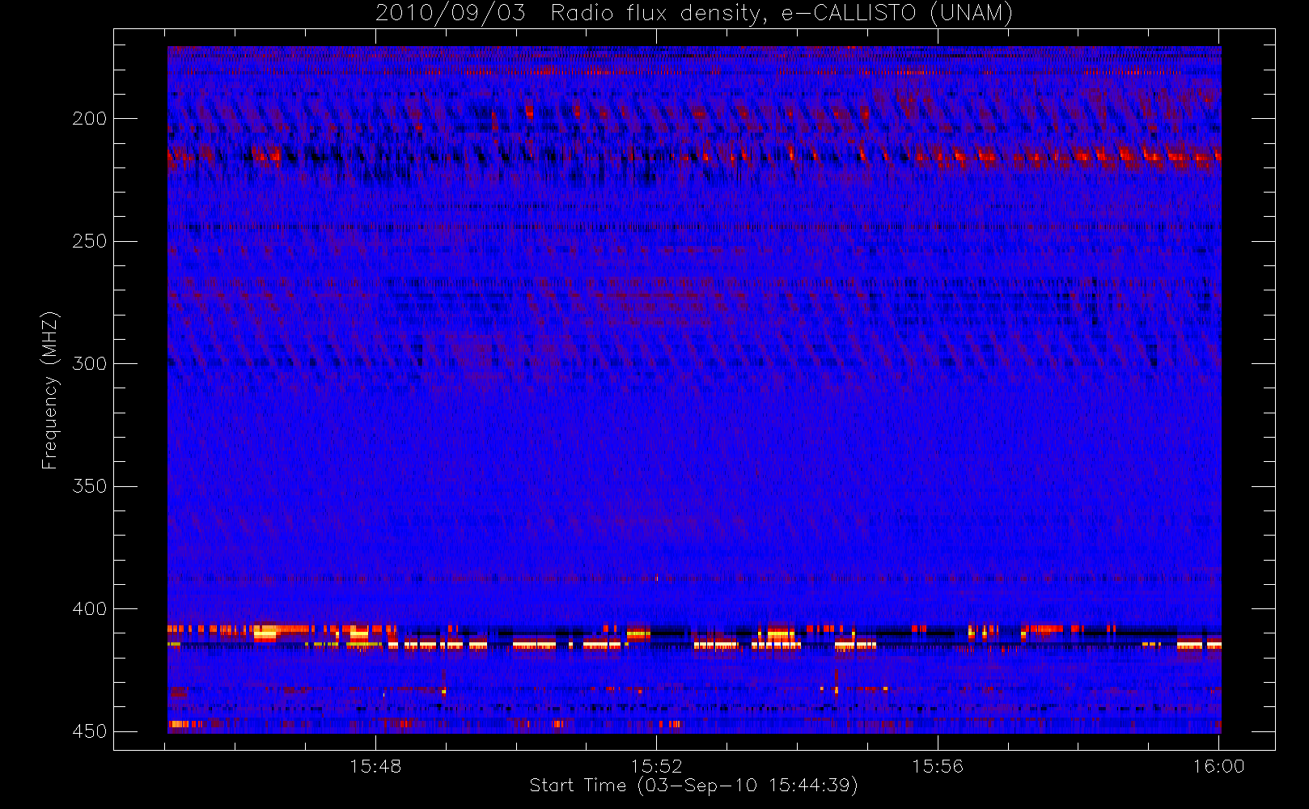
Task: Click the 16:00 time tick label
Action: (x=1218, y=766)
